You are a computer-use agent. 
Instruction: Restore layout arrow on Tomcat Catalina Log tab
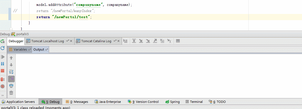115,41
